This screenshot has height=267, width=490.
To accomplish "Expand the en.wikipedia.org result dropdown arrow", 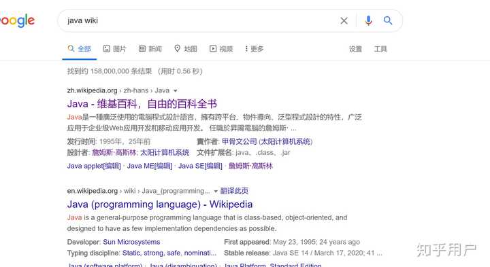I will coord(216,191).
